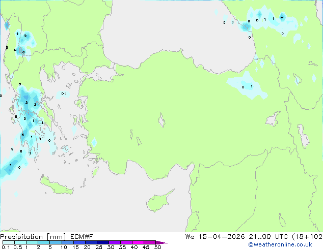Click the '15-04-2026' date text

(222, 237)
